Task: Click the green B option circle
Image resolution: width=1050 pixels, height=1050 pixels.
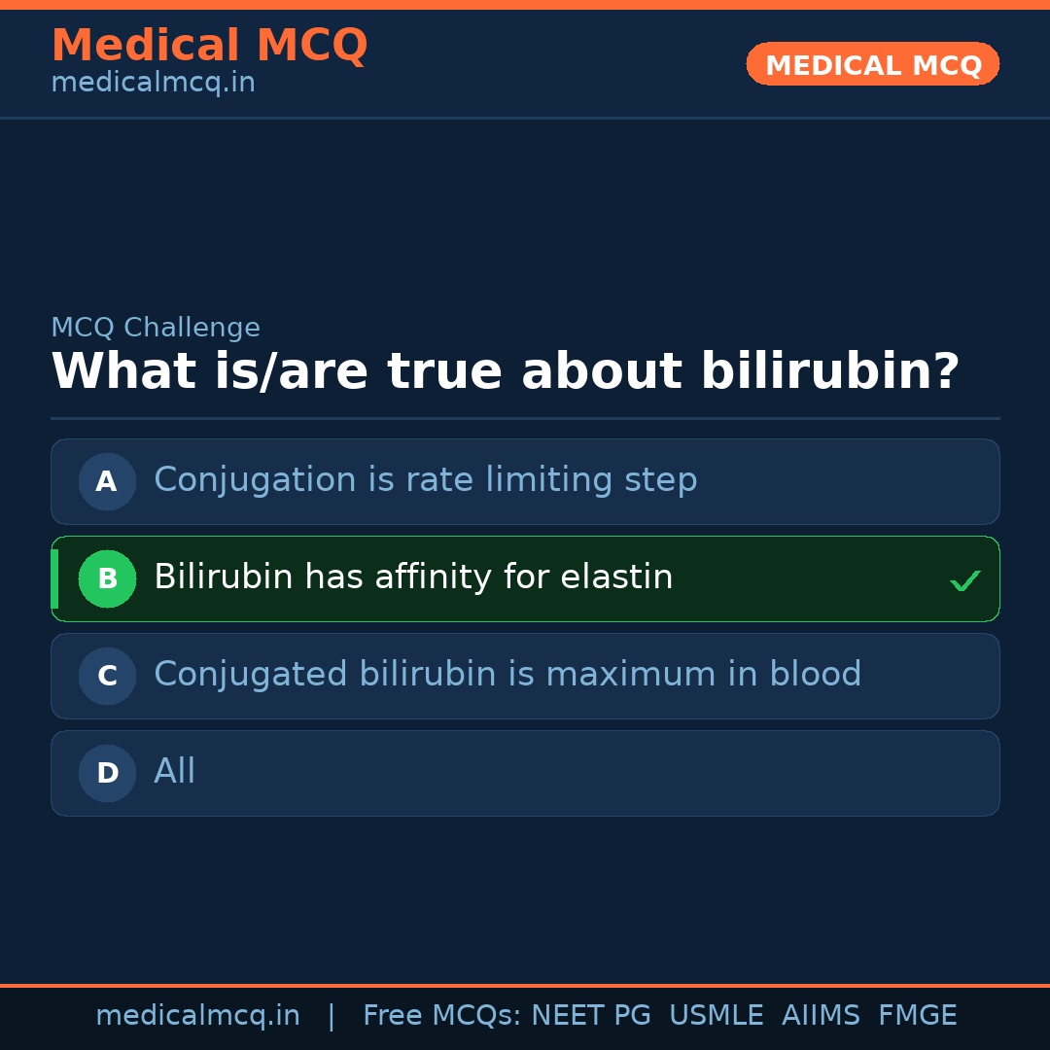Action: pos(107,578)
